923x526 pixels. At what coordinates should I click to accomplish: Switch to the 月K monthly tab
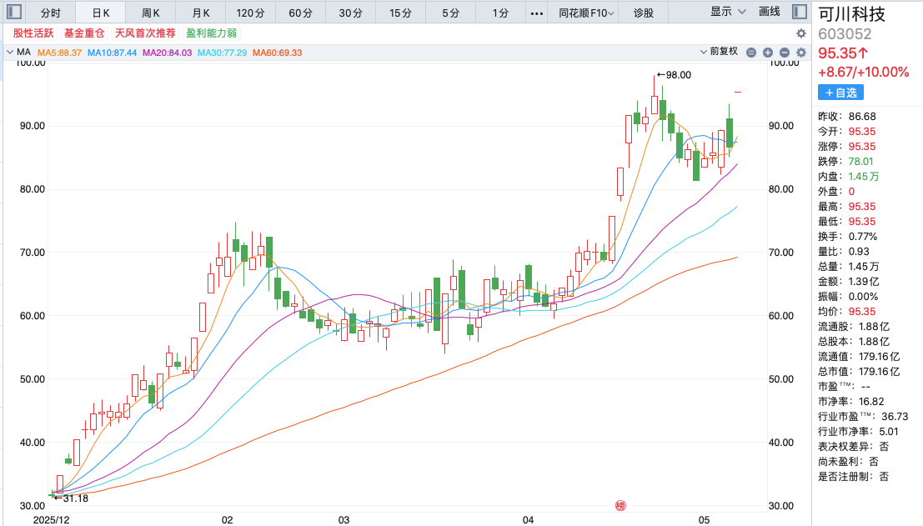(x=201, y=13)
